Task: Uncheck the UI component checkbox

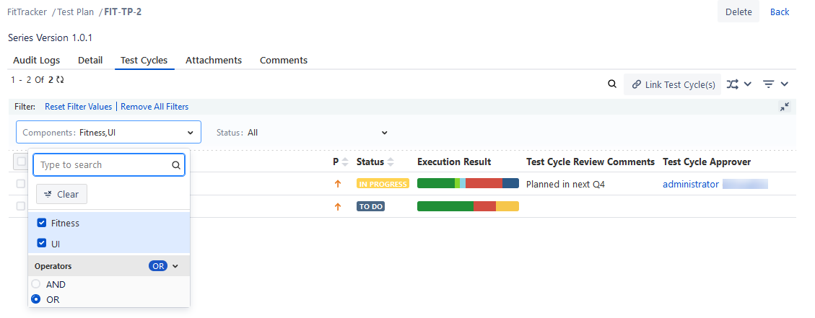Action: [x=42, y=244]
